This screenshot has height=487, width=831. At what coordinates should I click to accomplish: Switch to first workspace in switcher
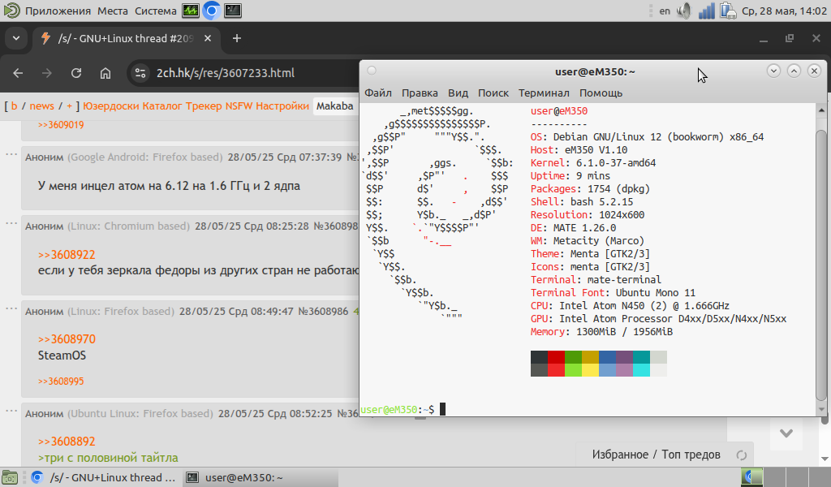(x=752, y=477)
